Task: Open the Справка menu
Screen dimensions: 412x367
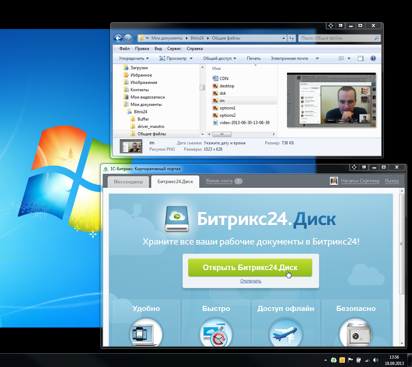Action: [195, 48]
